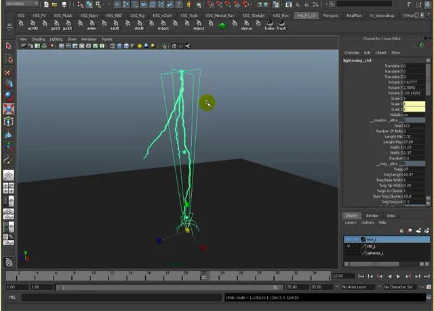Click the lock selection icon

click(189, 5)
